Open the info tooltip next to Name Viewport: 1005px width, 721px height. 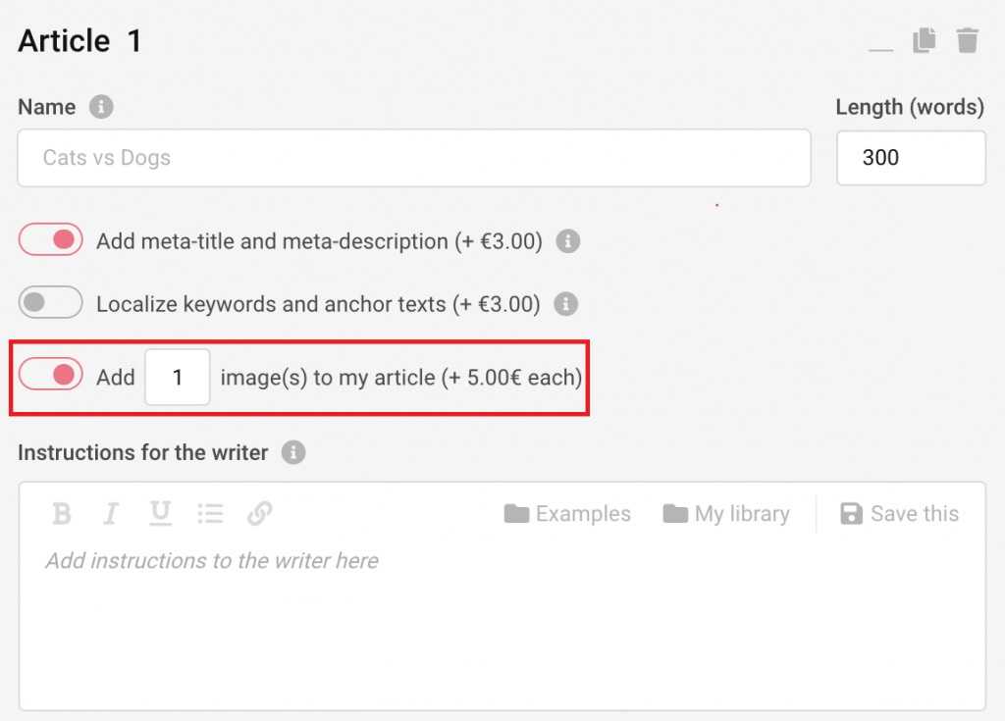pos(101,106)
